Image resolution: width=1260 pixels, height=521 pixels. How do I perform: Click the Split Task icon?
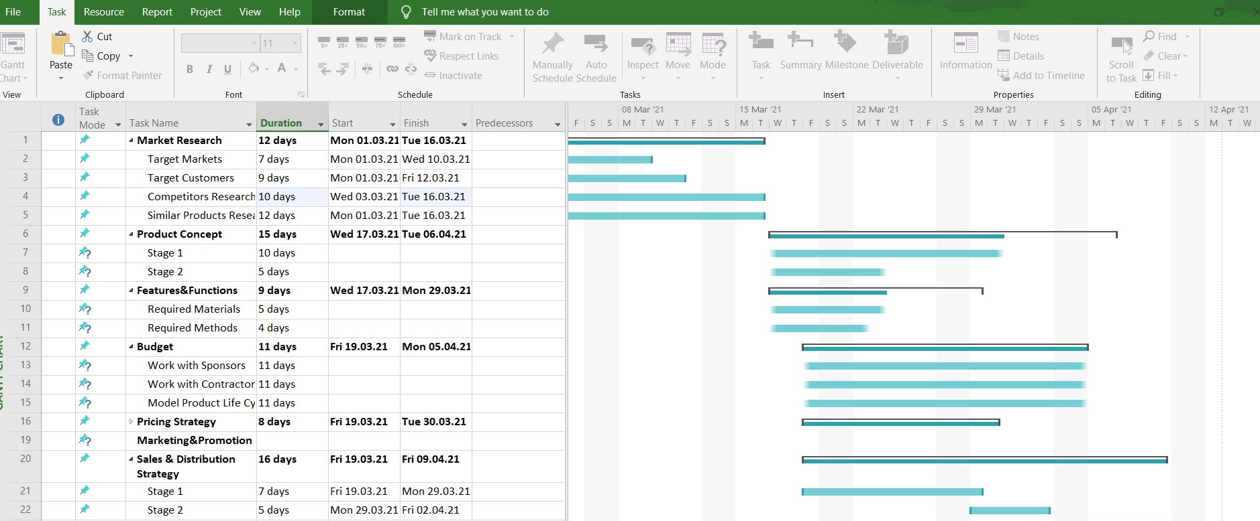367,68
